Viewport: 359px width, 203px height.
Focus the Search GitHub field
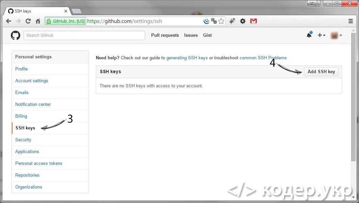[x=84, y=35]
